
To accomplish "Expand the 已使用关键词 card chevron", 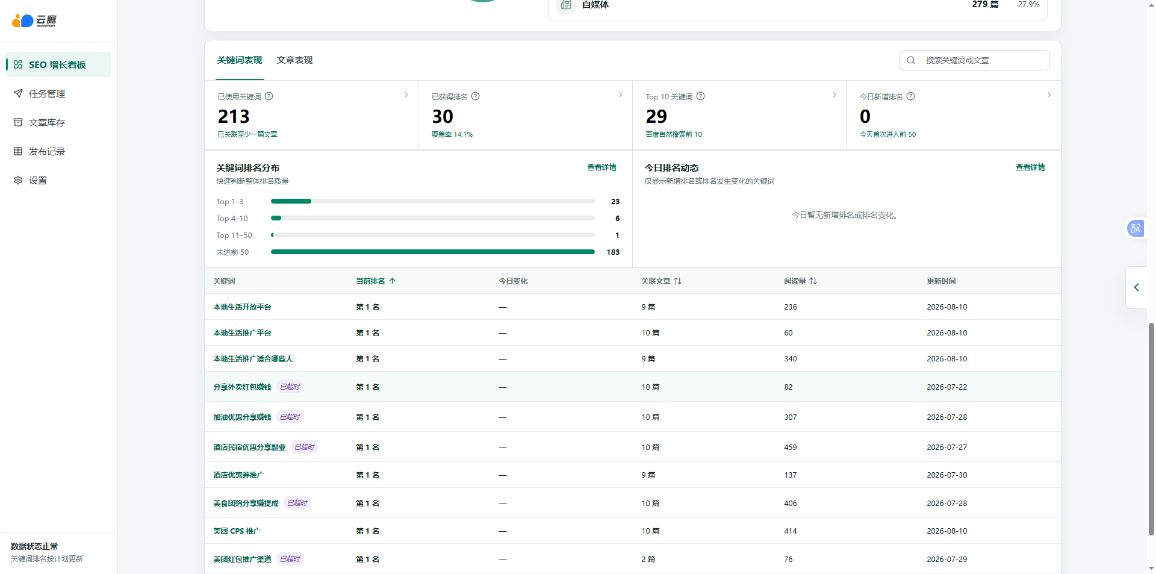I will [x=406, y=95].
